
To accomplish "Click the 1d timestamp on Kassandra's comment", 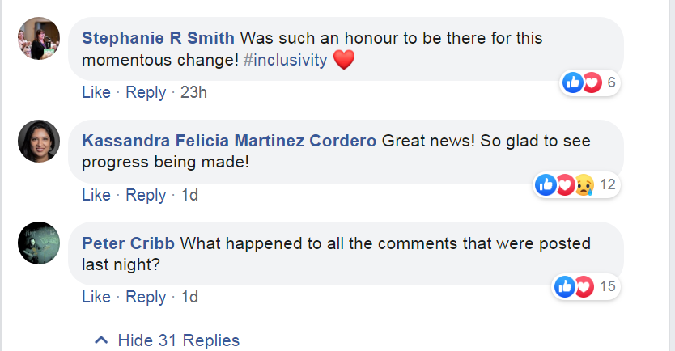I will click(x=189, y=195).
